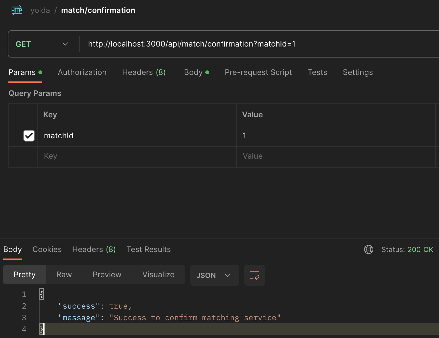
Task: Open the request Body tab
Action: 197,72
